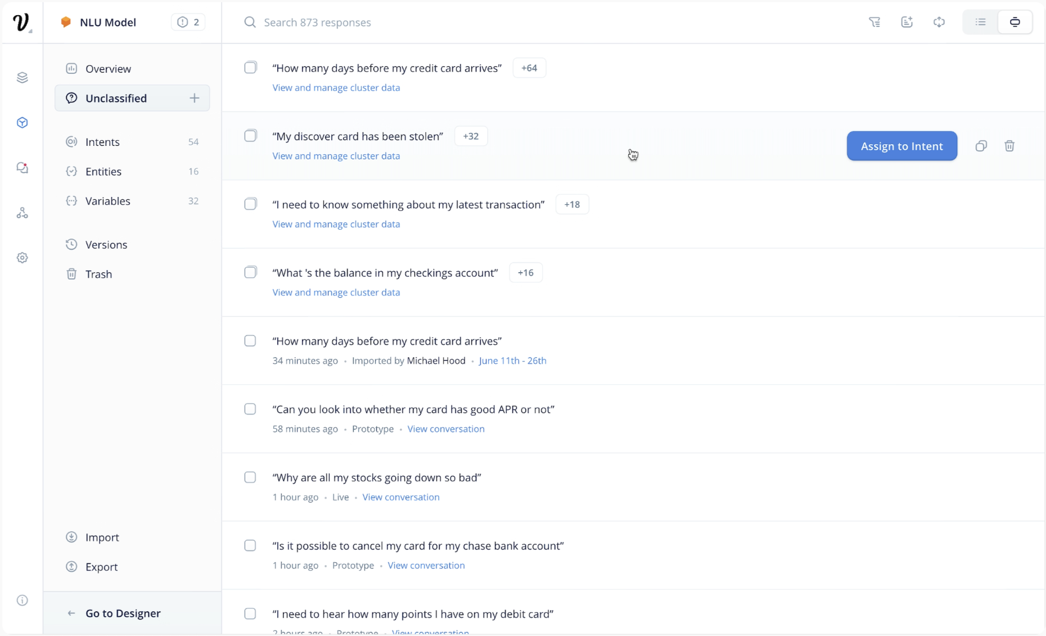Open the issues badge showing 2
Image resolution: width=1046 pixels, height=636 pixels.
(x=188, y=23)
